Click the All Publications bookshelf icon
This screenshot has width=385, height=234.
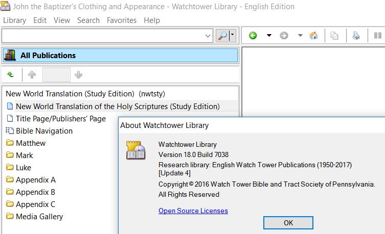(x=10, y=55)
